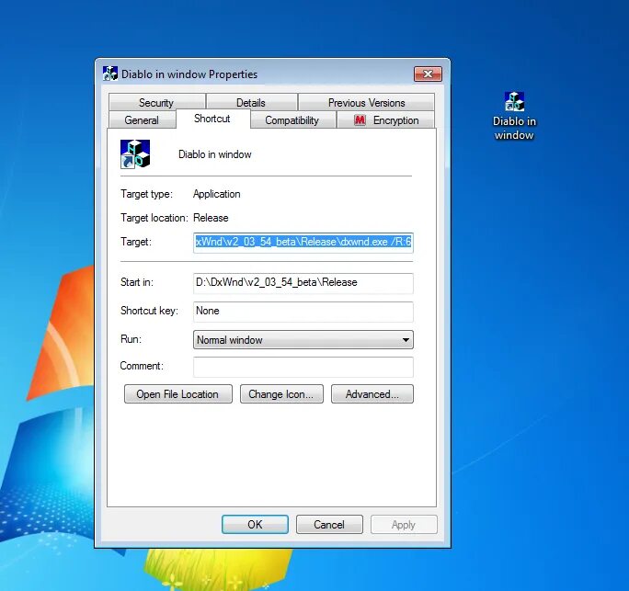Click the Diablo in window icon inside the Shortcut tab

coord(135,154)
